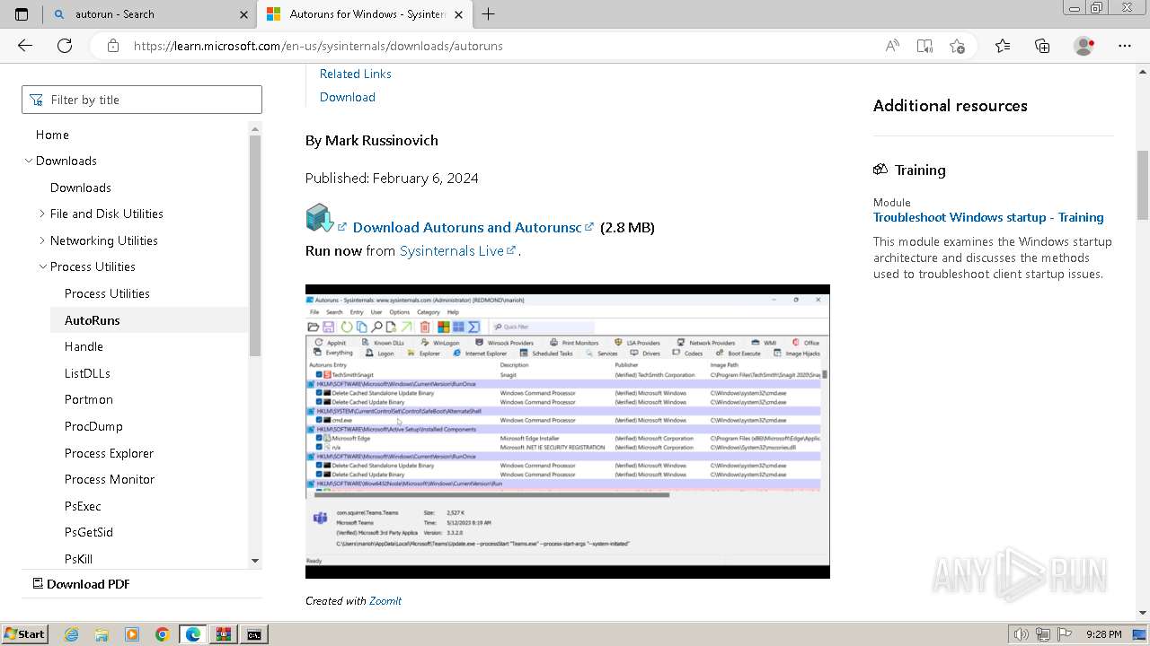Open Edge Settings and more menu
The image size is (1150, 646).
[x=1125, y=46]
